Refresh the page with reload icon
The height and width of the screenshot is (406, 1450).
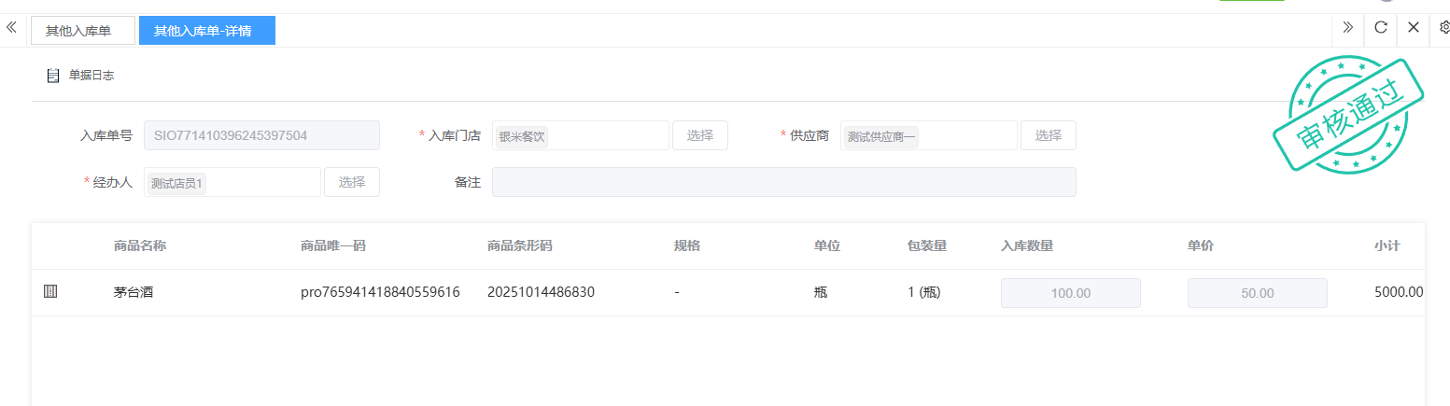click(1380, 28)
